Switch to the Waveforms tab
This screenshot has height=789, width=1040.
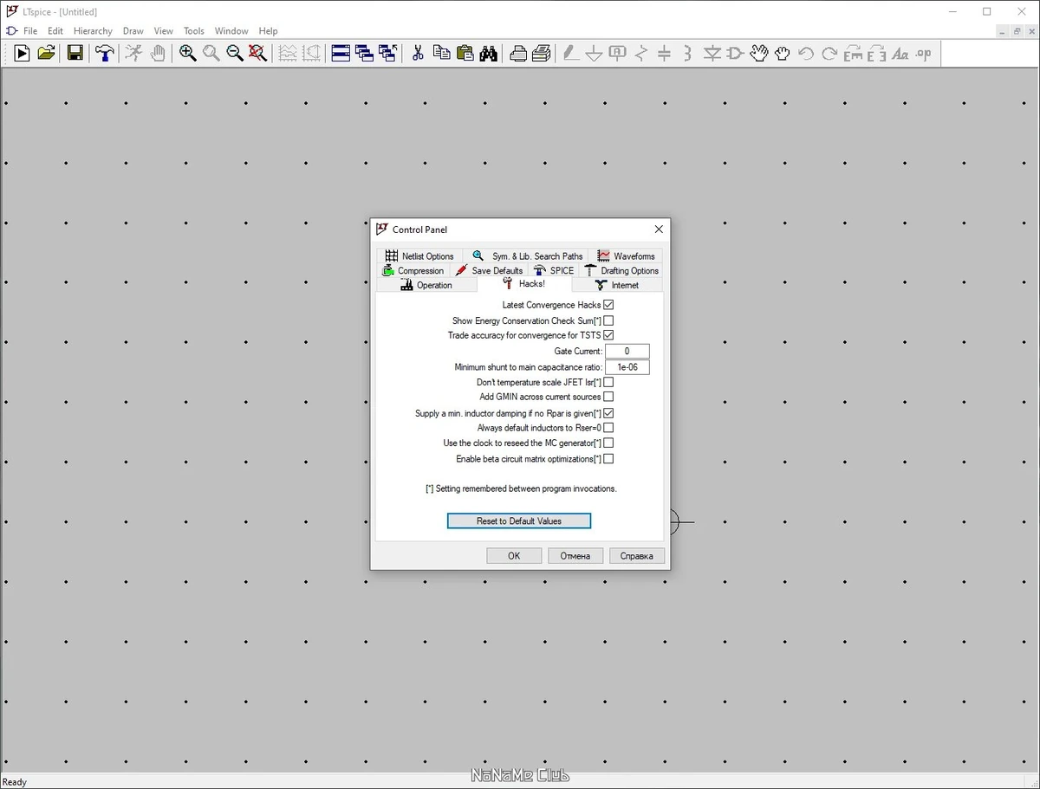(626, 255)
